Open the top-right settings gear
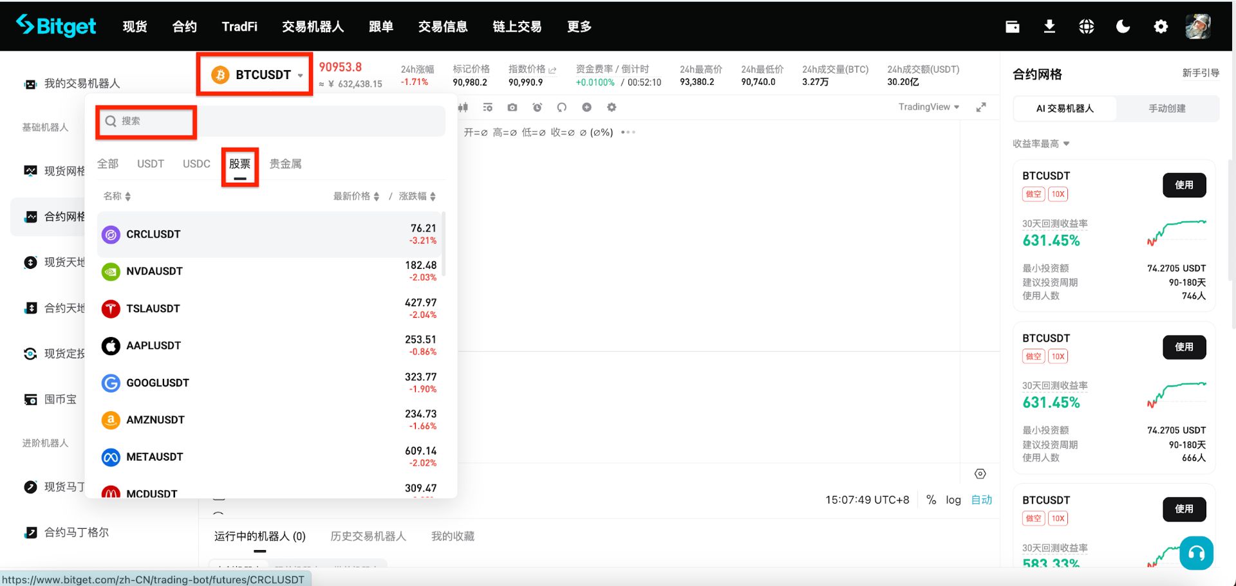 [1160, 26]
